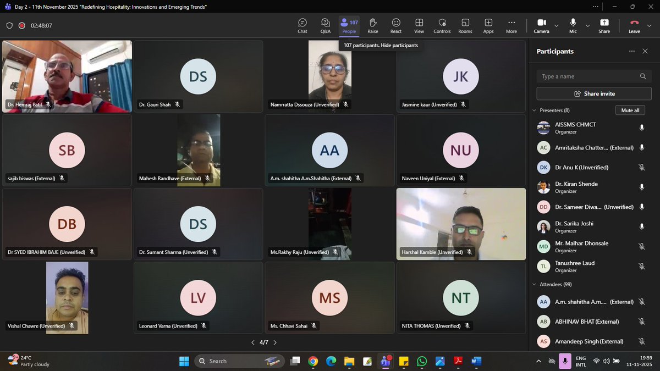Select Namrratta Dssouza's video tile

[x=329, y=76]
